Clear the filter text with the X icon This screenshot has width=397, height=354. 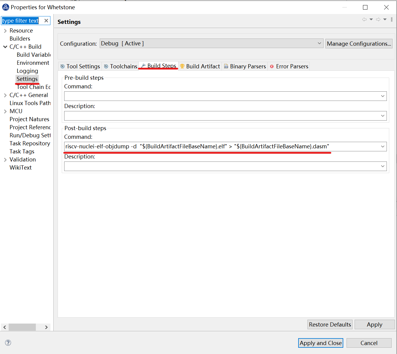[x=46, y=21]
